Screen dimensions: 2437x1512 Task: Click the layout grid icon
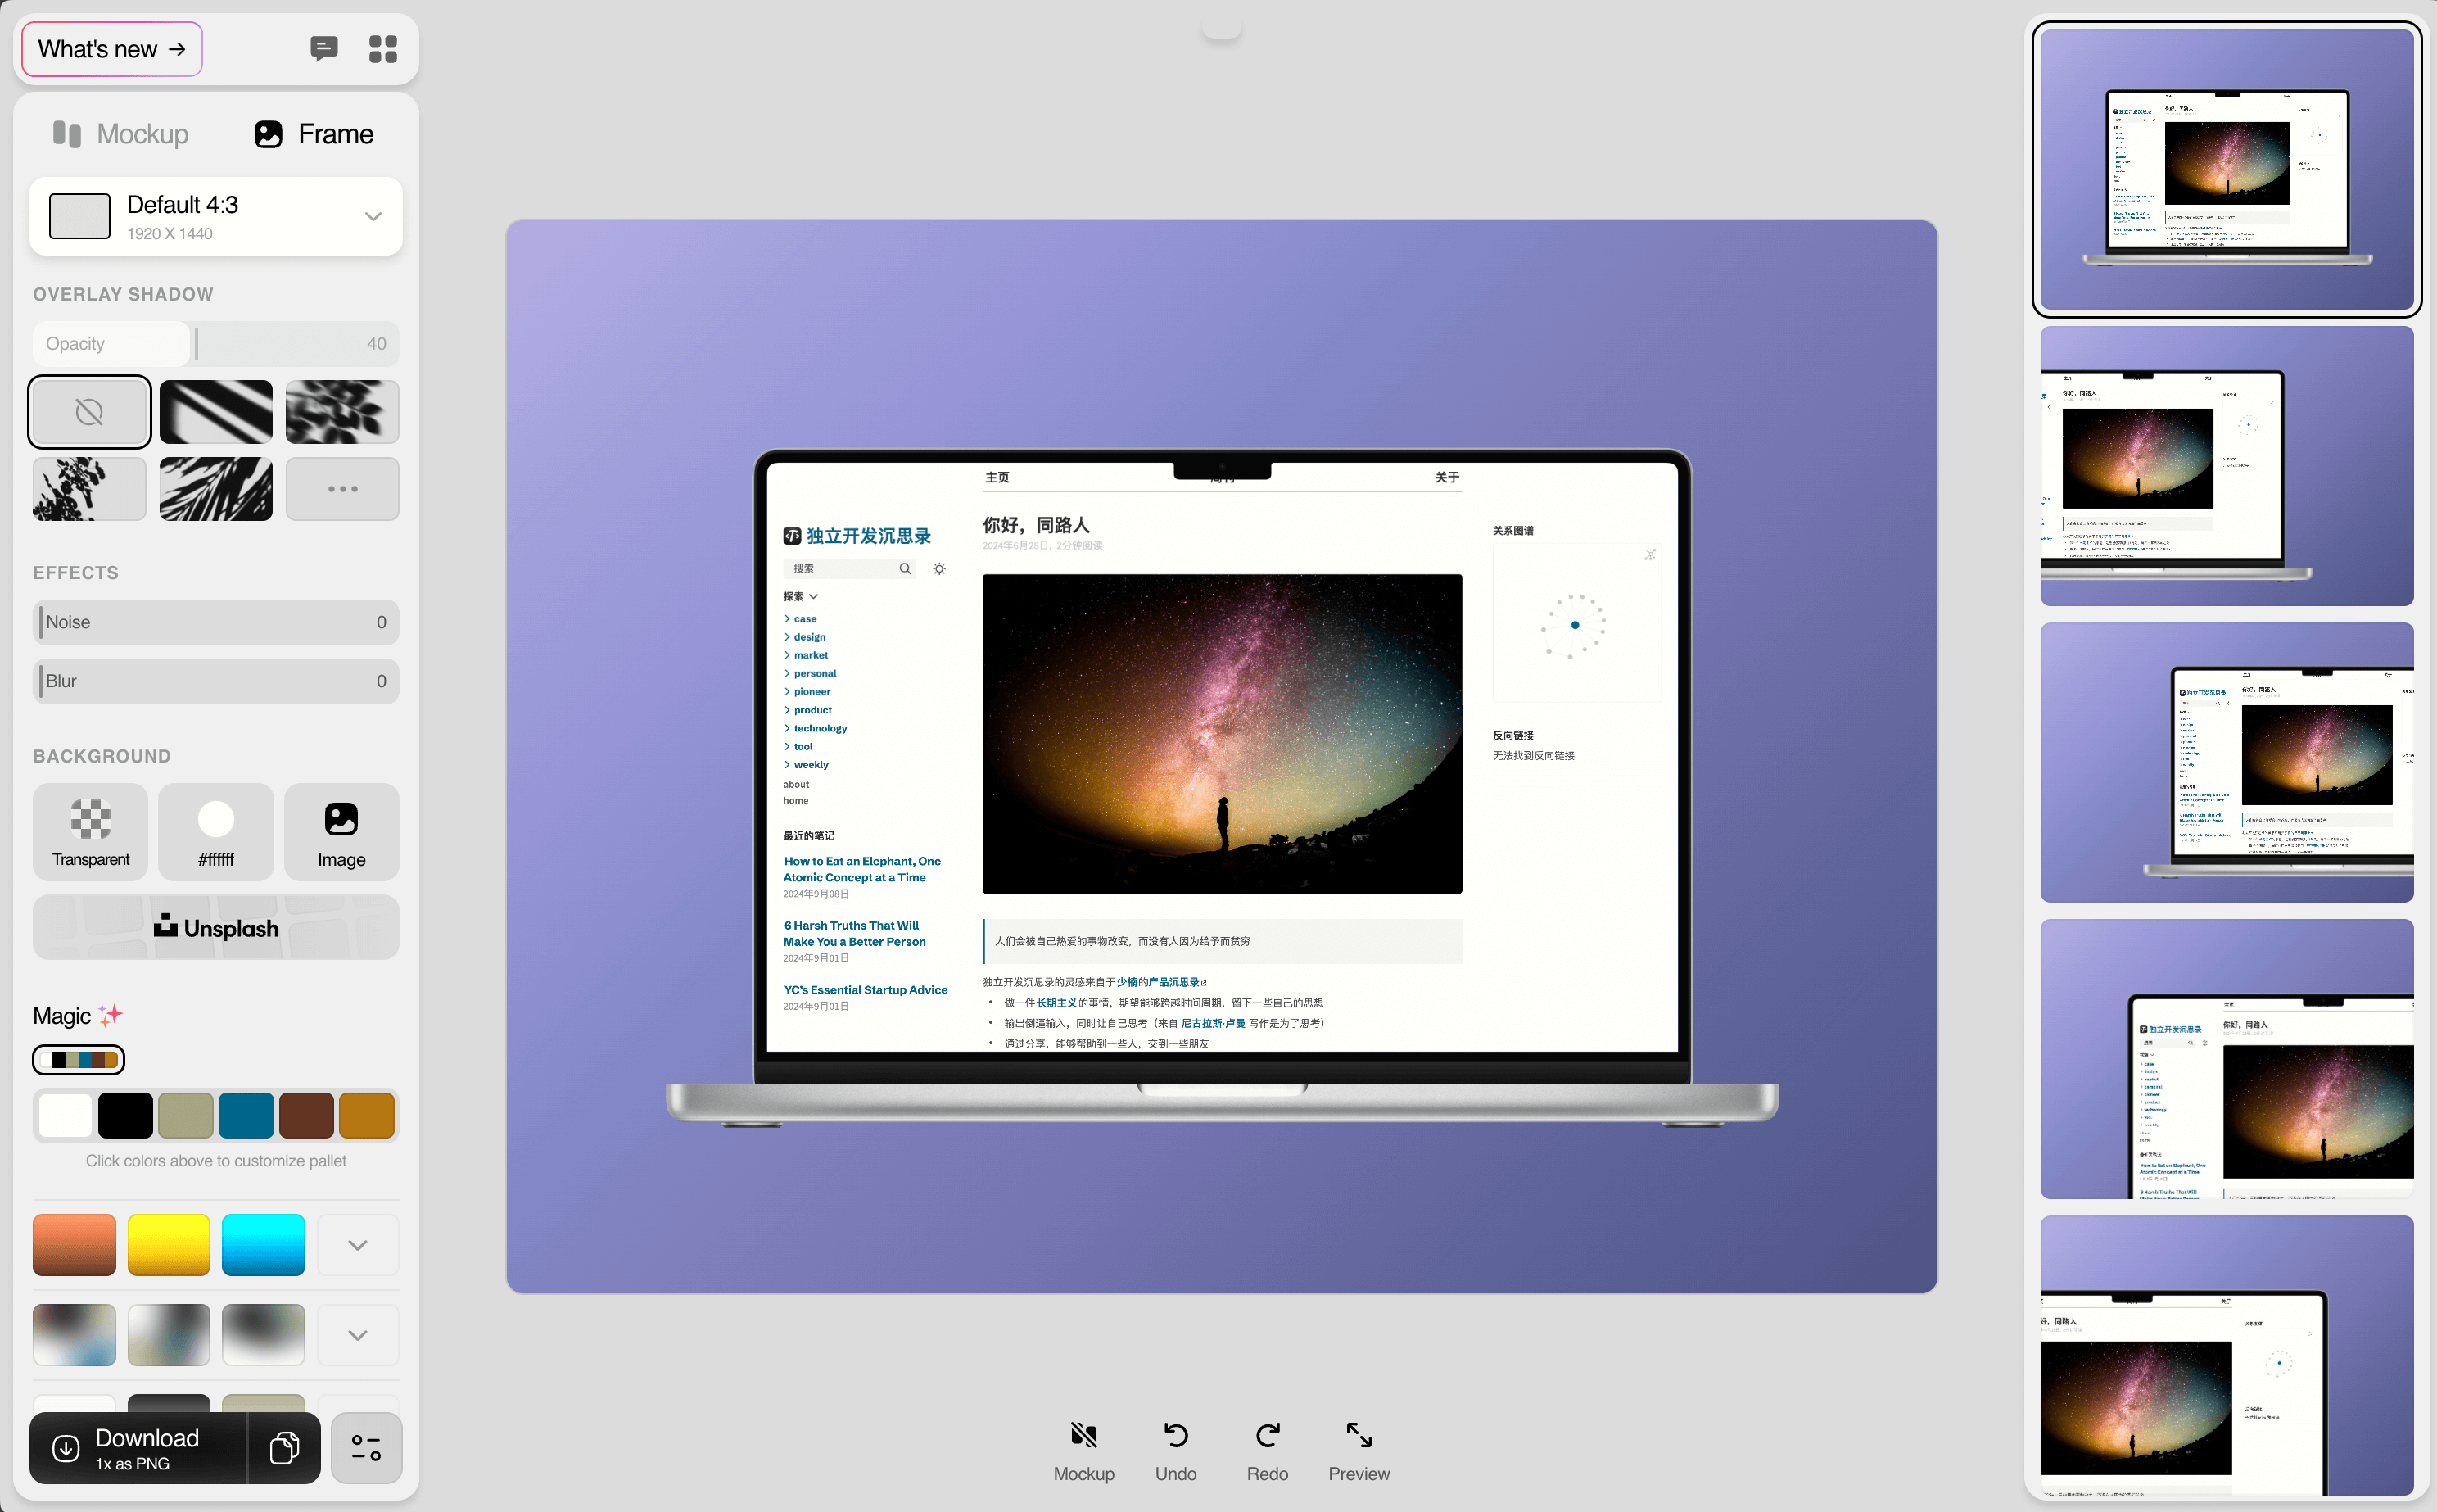pyautogui.click(x=382, y=47)
